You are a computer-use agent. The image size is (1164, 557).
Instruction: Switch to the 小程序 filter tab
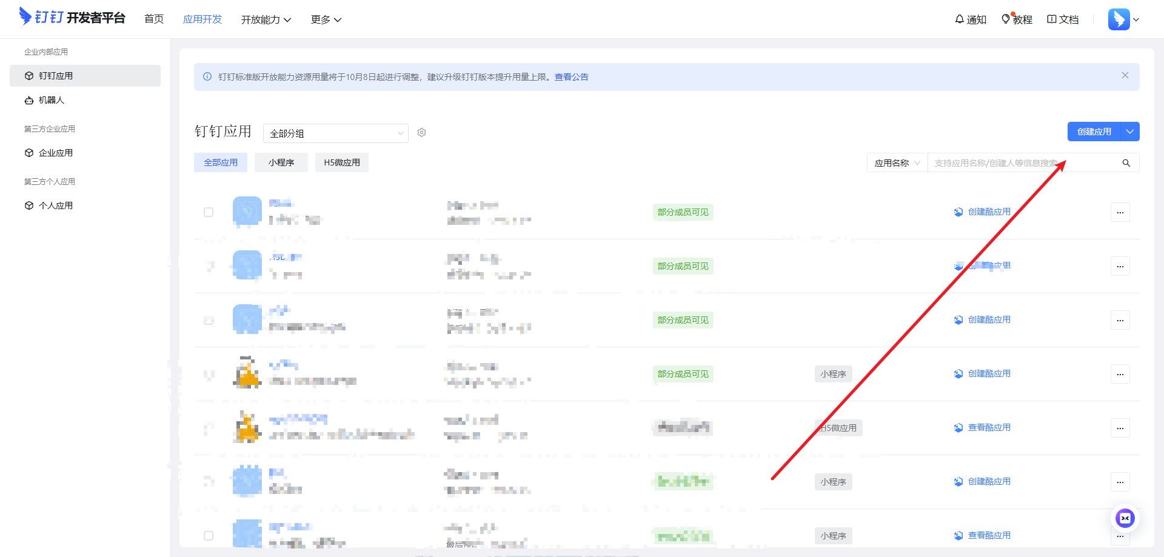[281, 162]
